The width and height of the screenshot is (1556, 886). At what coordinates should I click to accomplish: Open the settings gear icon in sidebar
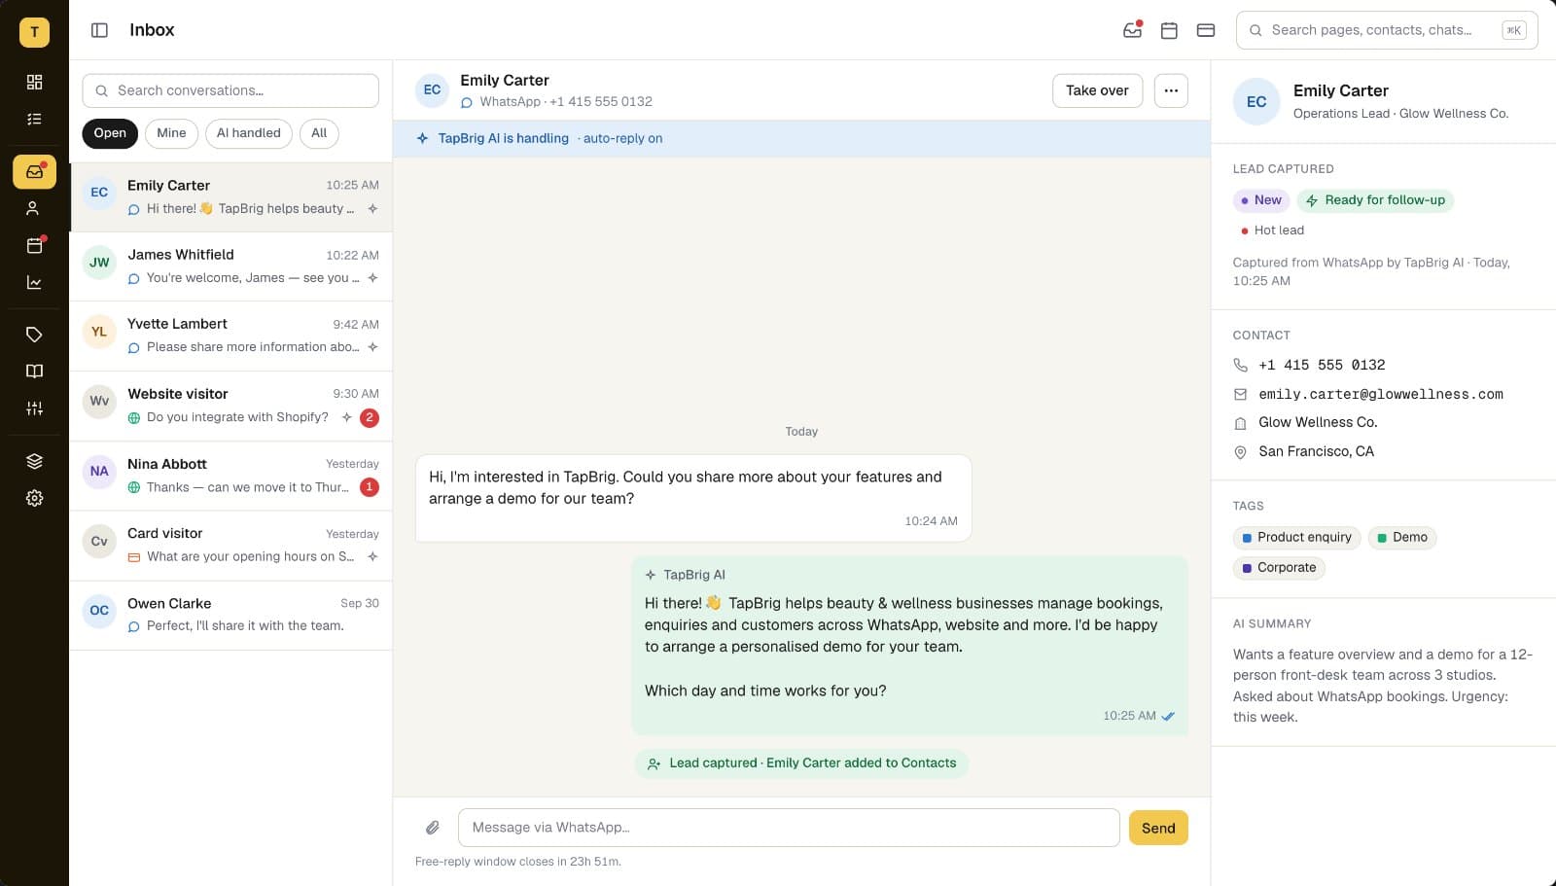(34, 498)
